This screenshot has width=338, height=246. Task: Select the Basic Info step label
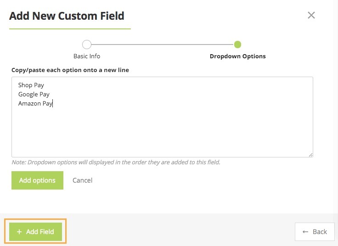pyautogui.click(x=87, y=56)
